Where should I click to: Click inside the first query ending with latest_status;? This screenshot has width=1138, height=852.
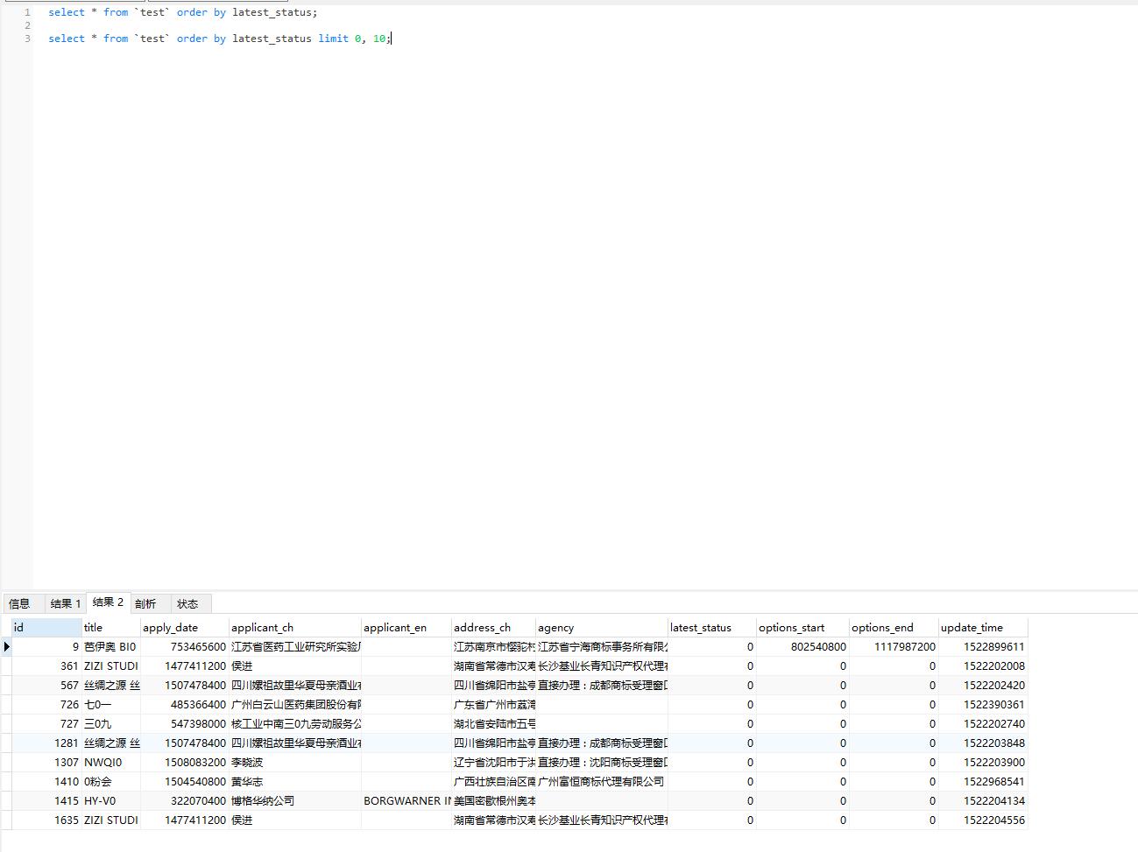(x=183, y=12)
